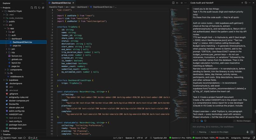Start a new conversation with the plus icon
Screen dimensions: 256x140
click(x=242, y=3)
